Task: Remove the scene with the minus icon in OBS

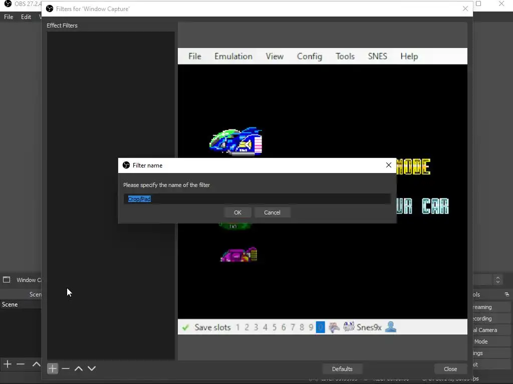Action: 21,364
